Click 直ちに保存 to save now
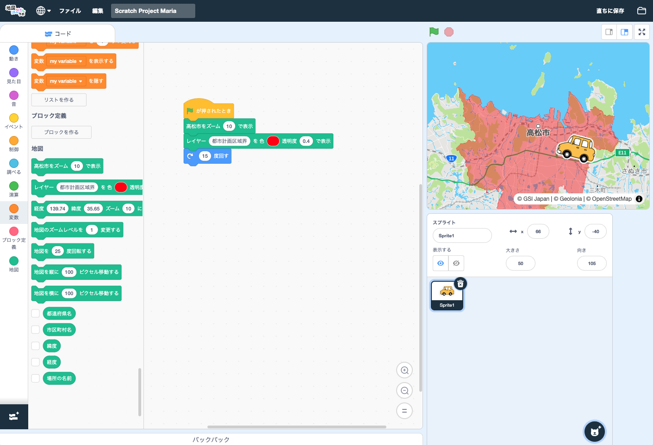Screen dimensions: 653x445 click(x=610, y=11)
